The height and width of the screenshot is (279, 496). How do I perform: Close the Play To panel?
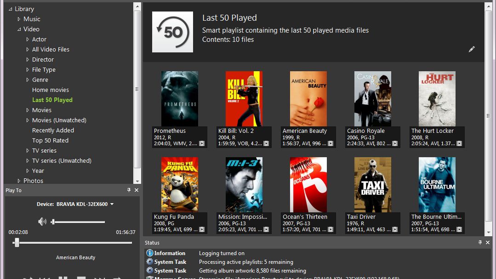click(x=137, y=190)
